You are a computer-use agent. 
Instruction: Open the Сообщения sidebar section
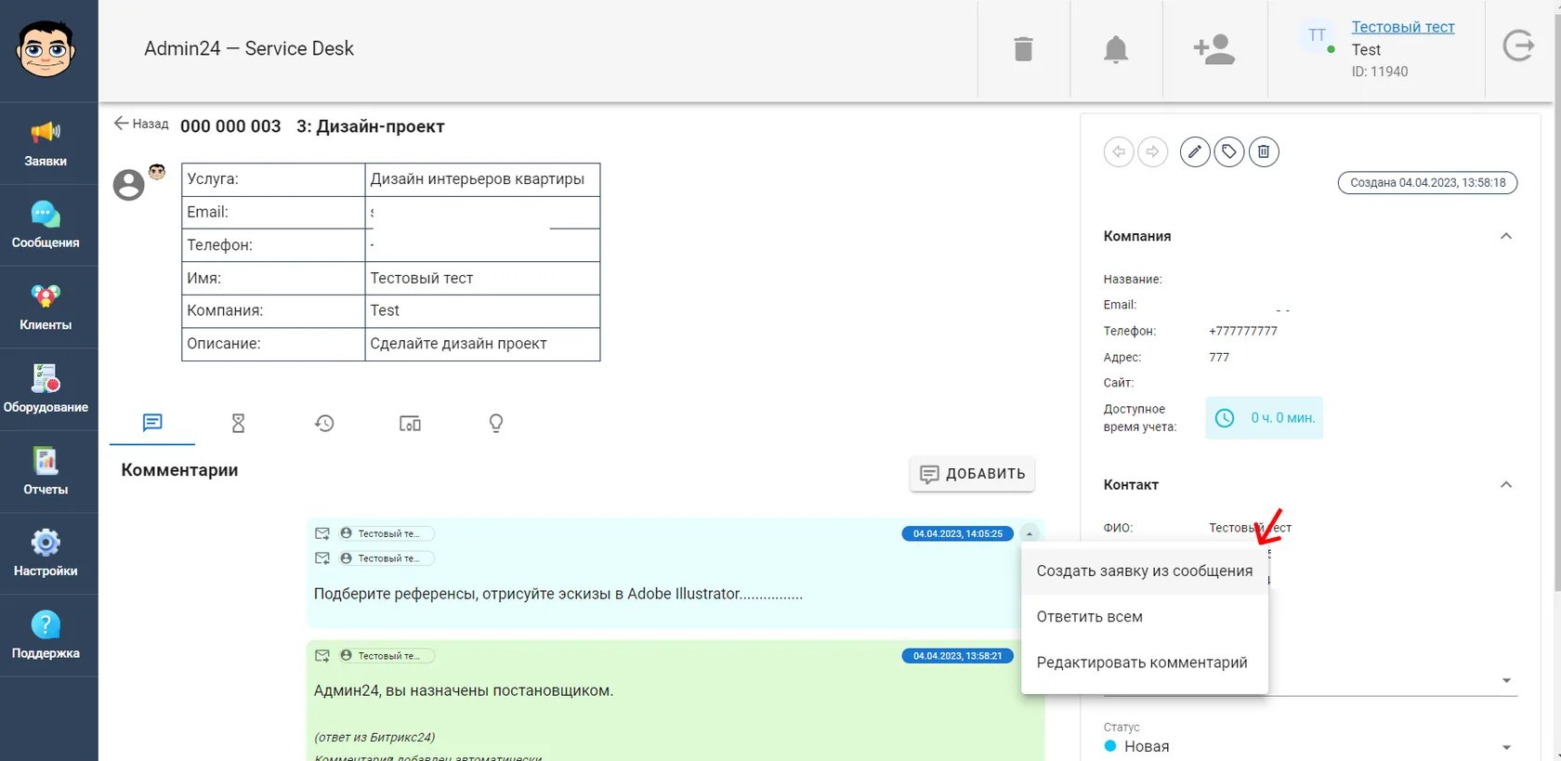(x=46, y=226)
